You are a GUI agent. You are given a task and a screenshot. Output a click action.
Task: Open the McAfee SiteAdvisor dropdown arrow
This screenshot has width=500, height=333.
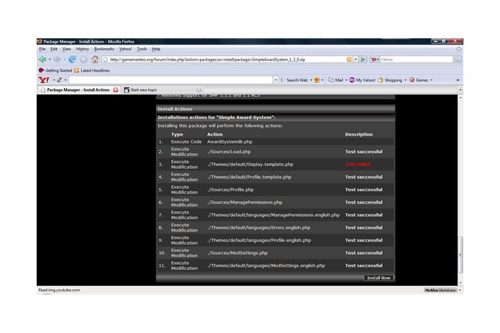point(460,291)
